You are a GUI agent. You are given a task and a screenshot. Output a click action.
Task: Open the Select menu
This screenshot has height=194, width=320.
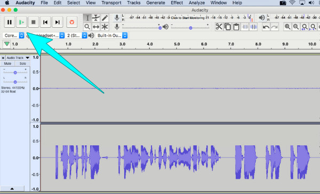coord(74,3)
